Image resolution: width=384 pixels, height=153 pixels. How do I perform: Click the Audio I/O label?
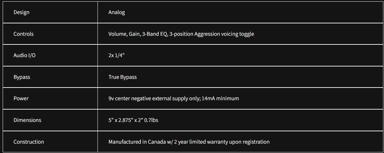(24, 55)
